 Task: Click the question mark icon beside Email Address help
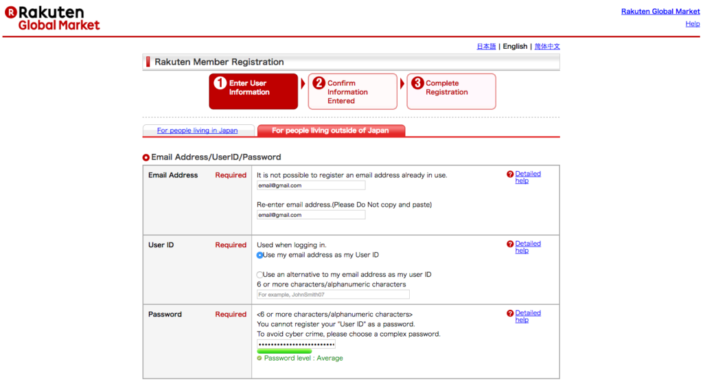pyautogui.click(x=510, y=174)
